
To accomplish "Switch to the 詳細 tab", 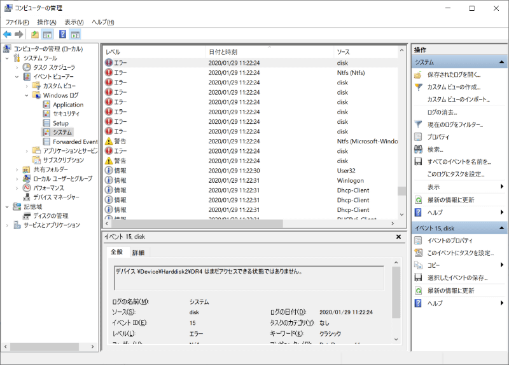I will tap(138, 253).
